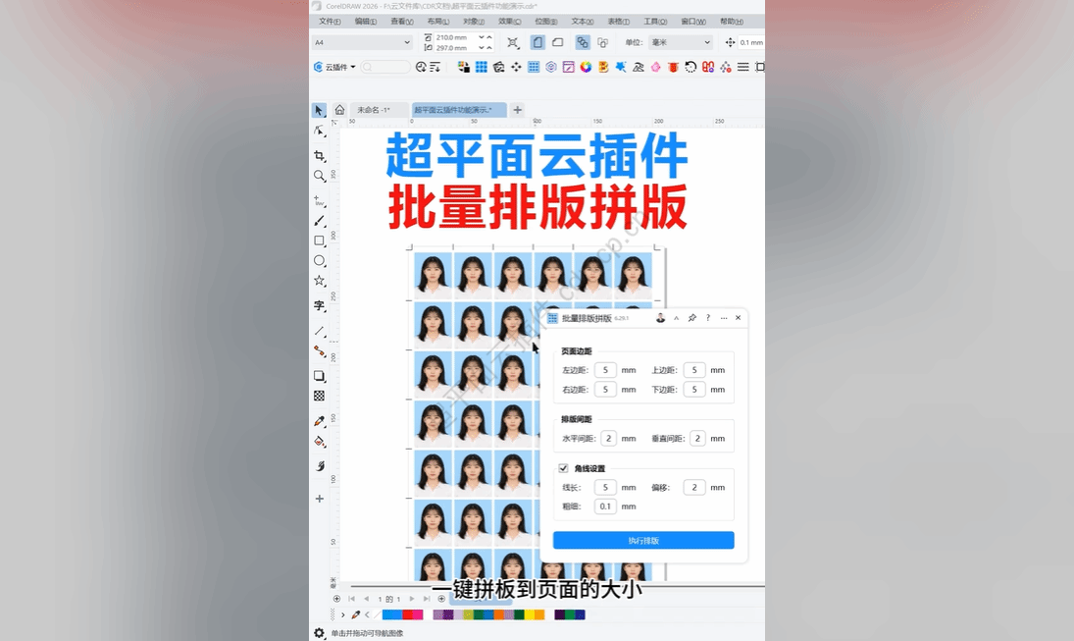Click the plugin search box
Viewport: 1074px width, 641px height.
coord(385,67)
